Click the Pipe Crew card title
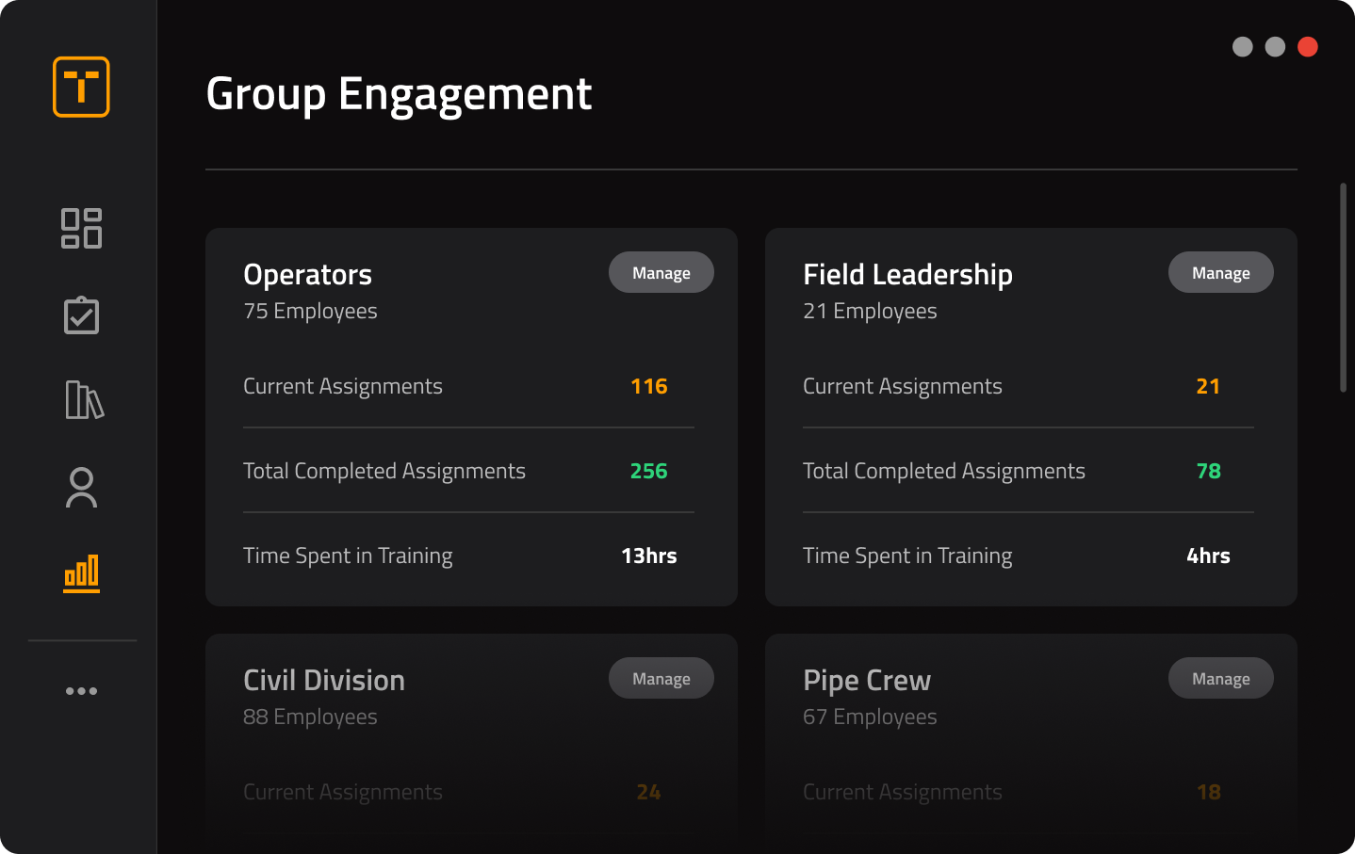The height and width of the screenshot is (854, 1355). pyautogui.click(x=867, y=681)
